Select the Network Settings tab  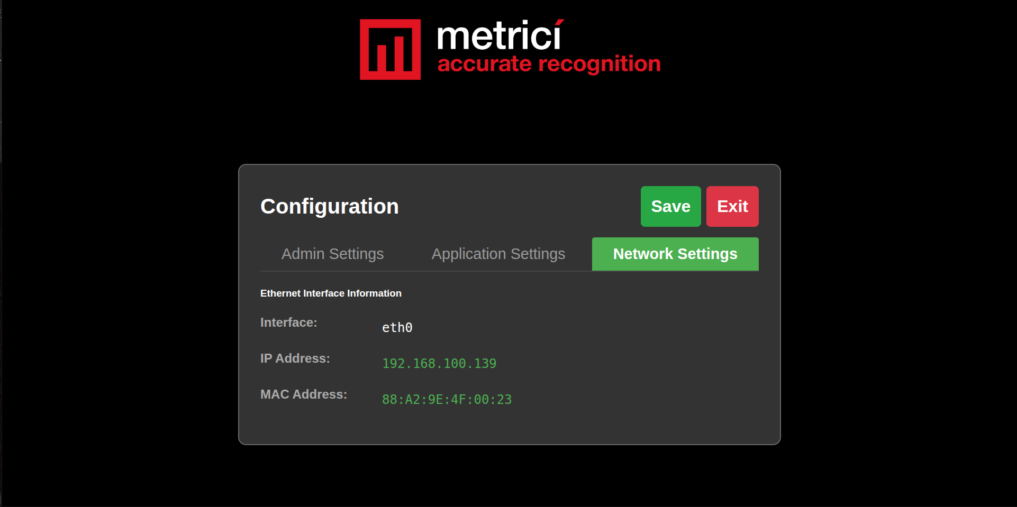click(675, 254)
